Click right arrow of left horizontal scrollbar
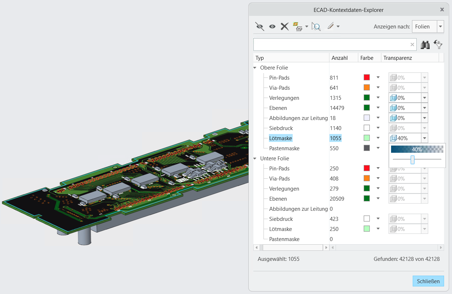 coord(326,248)
